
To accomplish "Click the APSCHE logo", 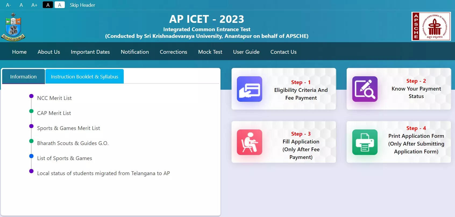I will 431,26.
